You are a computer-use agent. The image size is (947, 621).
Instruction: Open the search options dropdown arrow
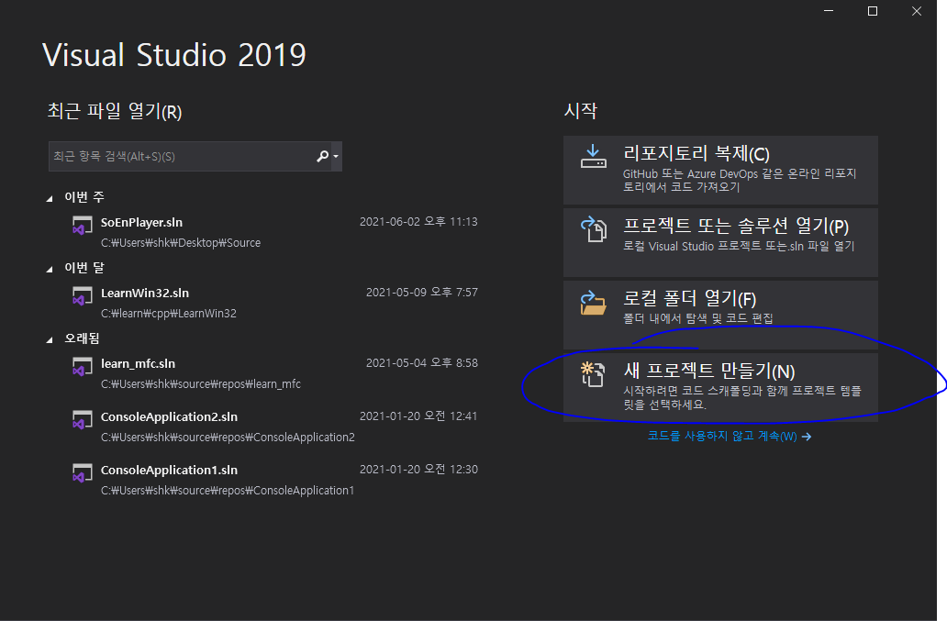(336, 156)
